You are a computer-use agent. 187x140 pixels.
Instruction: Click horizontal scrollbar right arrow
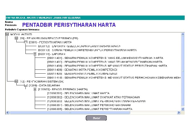(x=179, y=113)
